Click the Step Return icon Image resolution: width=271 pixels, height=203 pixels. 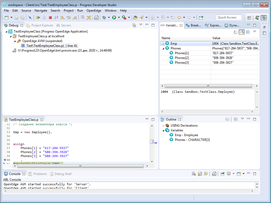tap(75, 17)
